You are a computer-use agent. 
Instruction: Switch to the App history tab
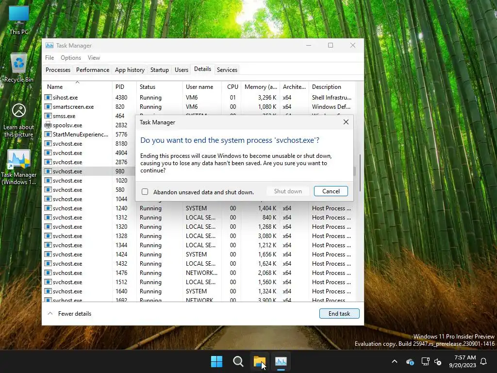130,70
